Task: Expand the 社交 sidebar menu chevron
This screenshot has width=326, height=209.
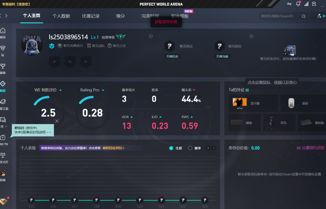Action: point(6,127)
